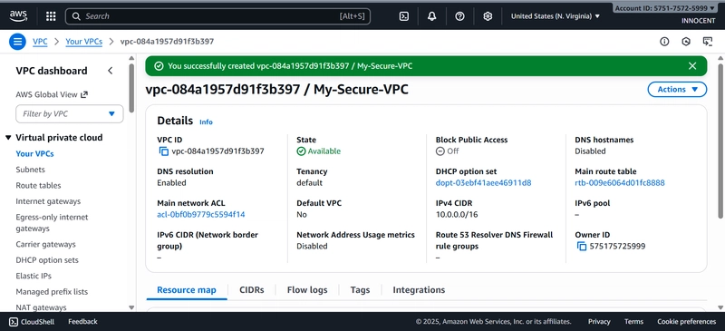Toggle the side navigation hamburger button
Viewport: 725px width, 331px height.
coord(17,42)
